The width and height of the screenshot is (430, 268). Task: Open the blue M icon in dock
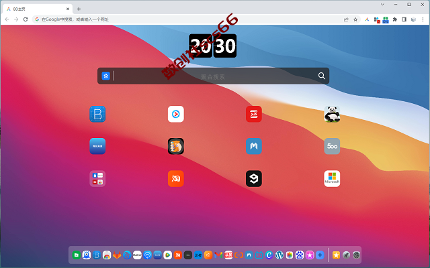coord(249,255)
